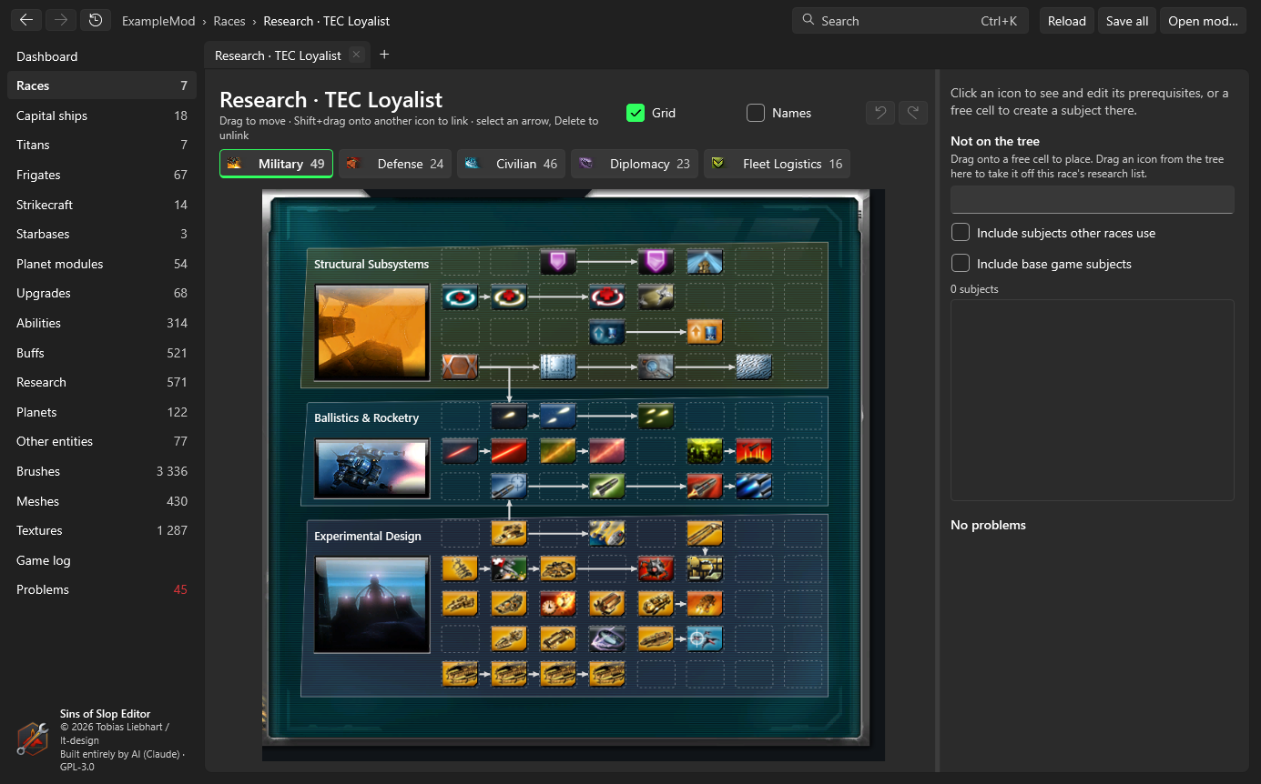This screenshot has height=784, width=1261.
Task: Click the redo arrow icon
Action: click(x=913, y=113)
